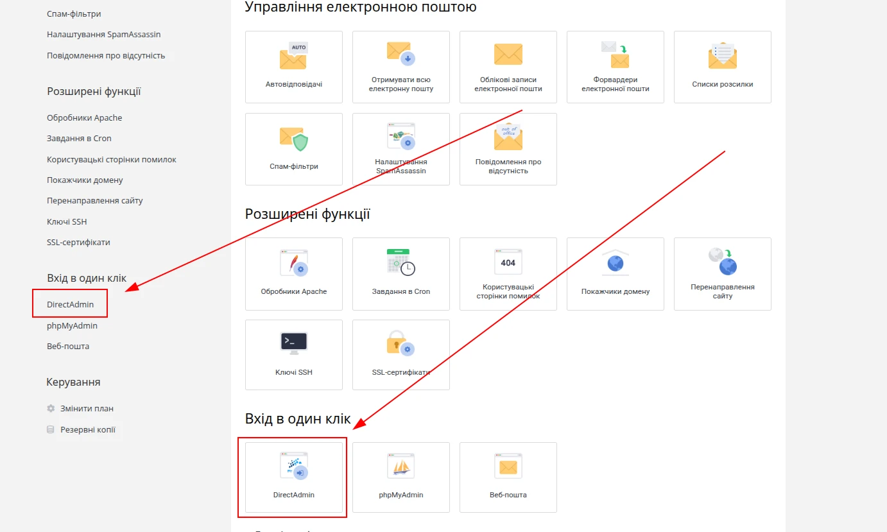Click the Веб-пошта card label
Image resolution: width=887 pixels, height=532 pixels.
coord(508,495)
